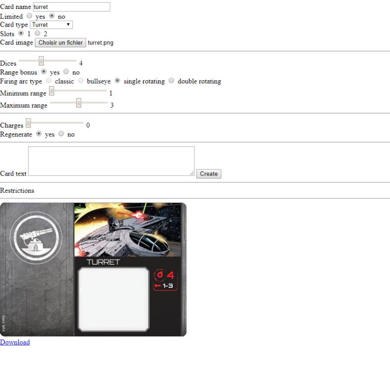Click inside the Card text area
Screen dimensions: 390x369
click(x=111, y=161)
